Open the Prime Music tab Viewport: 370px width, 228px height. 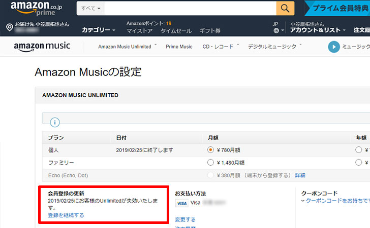(179, 47)
